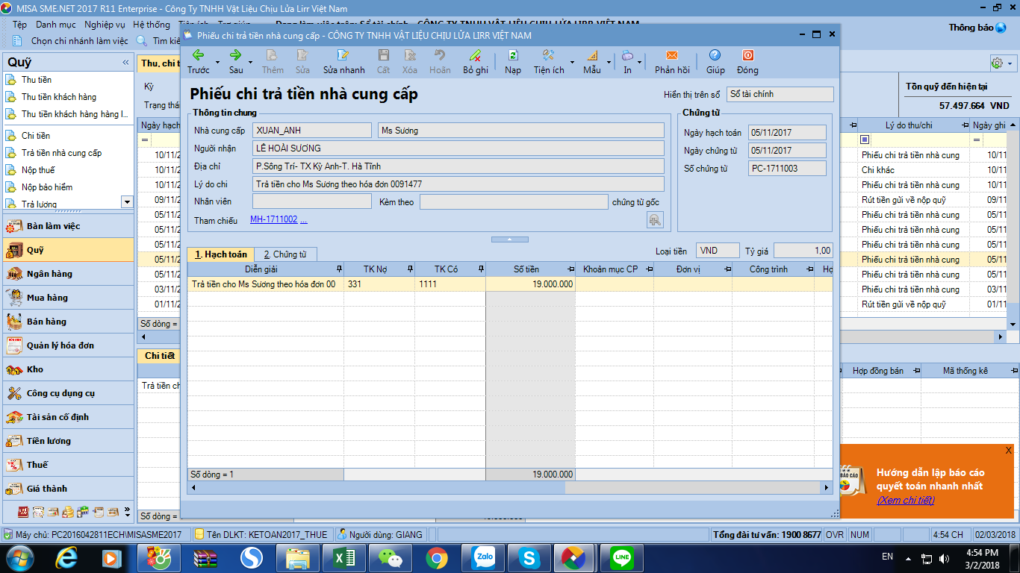Click the Số chứng từ field
Viewport: 1020px width, 573px height.
click(x=787, y=169)
